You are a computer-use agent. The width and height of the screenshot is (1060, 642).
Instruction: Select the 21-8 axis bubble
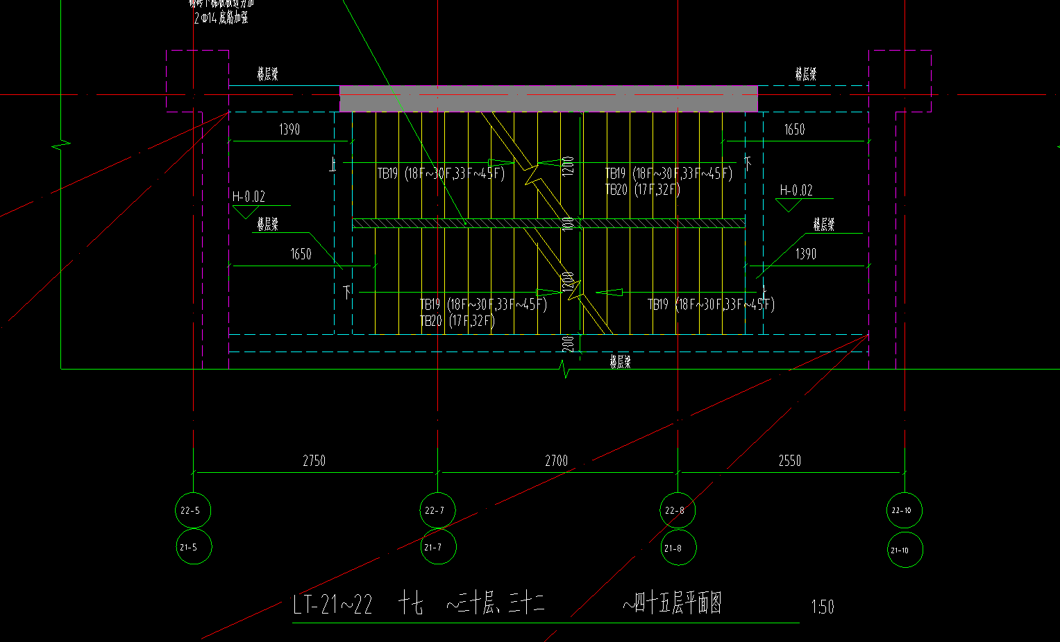coord(678,548)
